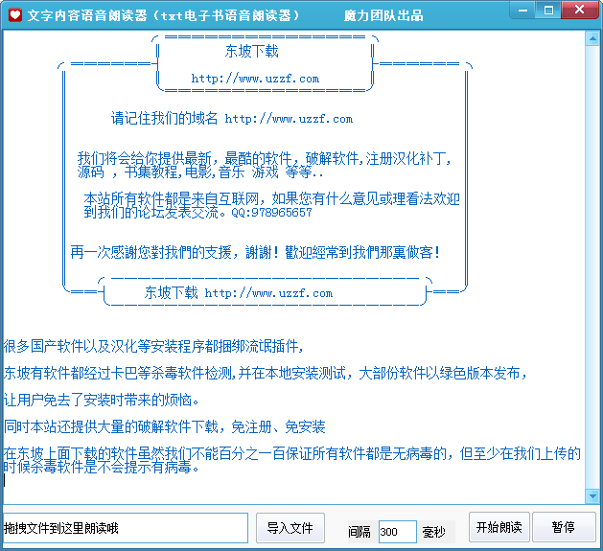Click the 东坡下载 heading at top of text
Viewport: 603px width, 551px height.
(x=252, y=51)
